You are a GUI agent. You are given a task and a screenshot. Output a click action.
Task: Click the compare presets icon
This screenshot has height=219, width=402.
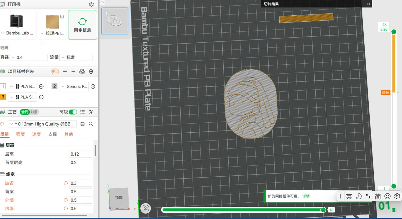point(91,112)
